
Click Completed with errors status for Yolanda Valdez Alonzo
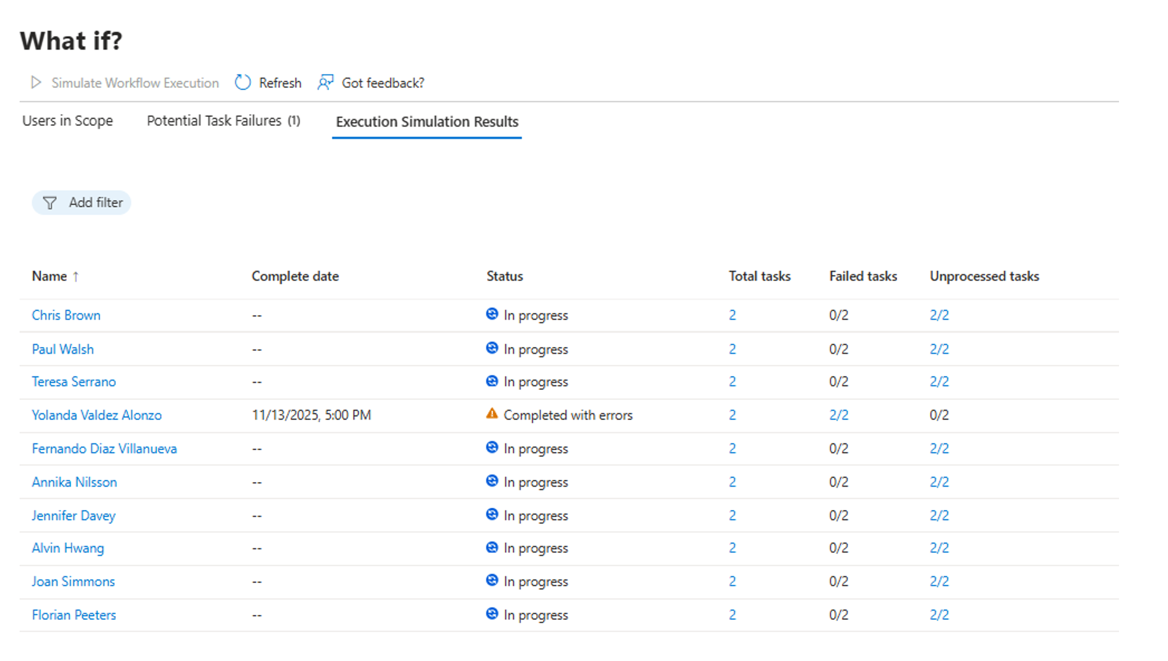point(567,414)
